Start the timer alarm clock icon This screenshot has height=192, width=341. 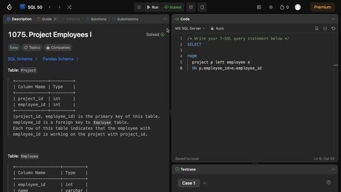191,7
